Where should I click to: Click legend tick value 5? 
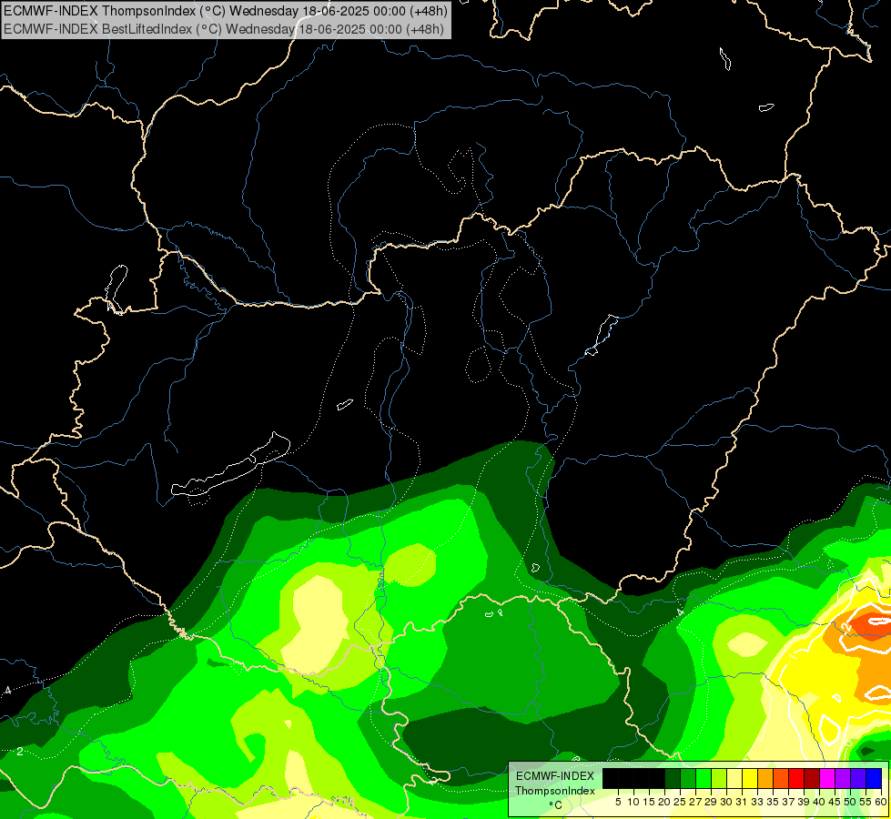coord(618,802)
